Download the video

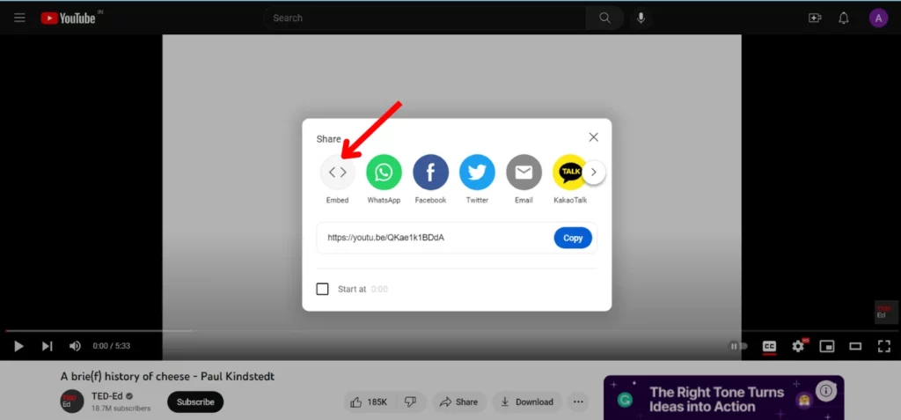(526, 402)
